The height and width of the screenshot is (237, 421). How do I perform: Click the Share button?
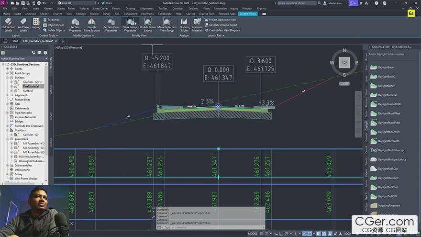(x=107, y=3)
